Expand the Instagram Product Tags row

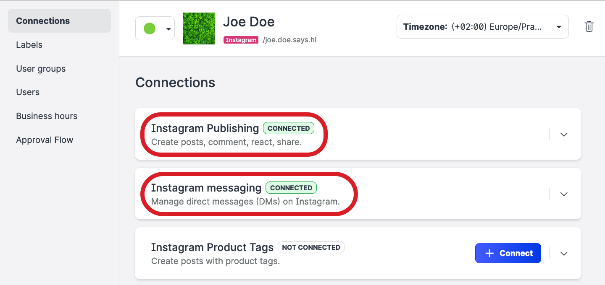coord(564,254)
